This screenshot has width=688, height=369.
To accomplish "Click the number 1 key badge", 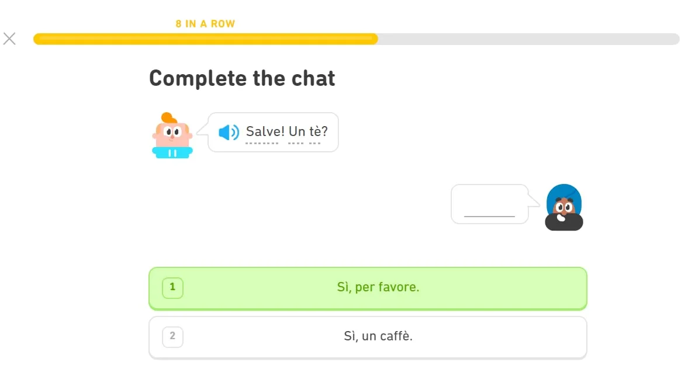I will coord(172,287).
